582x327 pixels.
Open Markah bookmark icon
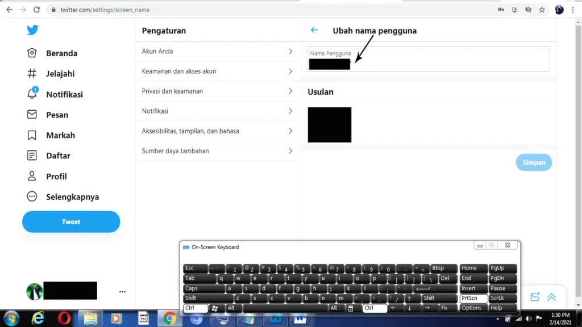[32, 135]
